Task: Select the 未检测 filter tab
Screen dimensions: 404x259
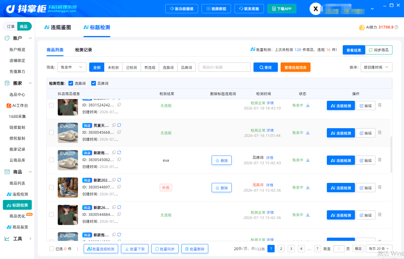Action: [x=113, y=67]
